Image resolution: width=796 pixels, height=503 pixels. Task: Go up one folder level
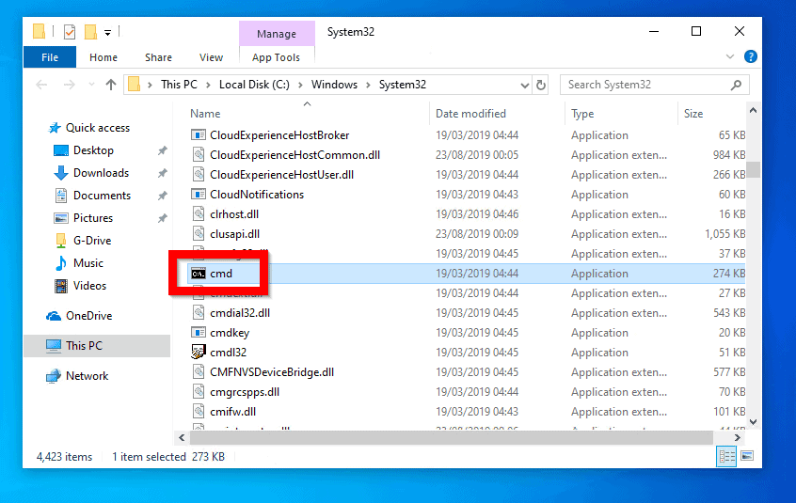[x=111, y=85]
